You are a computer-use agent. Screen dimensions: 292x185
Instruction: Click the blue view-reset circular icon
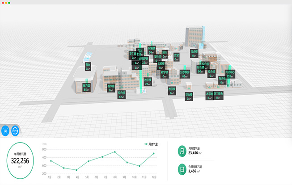[5, 131]
